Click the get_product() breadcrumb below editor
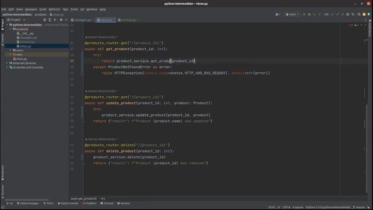Viewport: 373px width, 210px height. [84, 198]
